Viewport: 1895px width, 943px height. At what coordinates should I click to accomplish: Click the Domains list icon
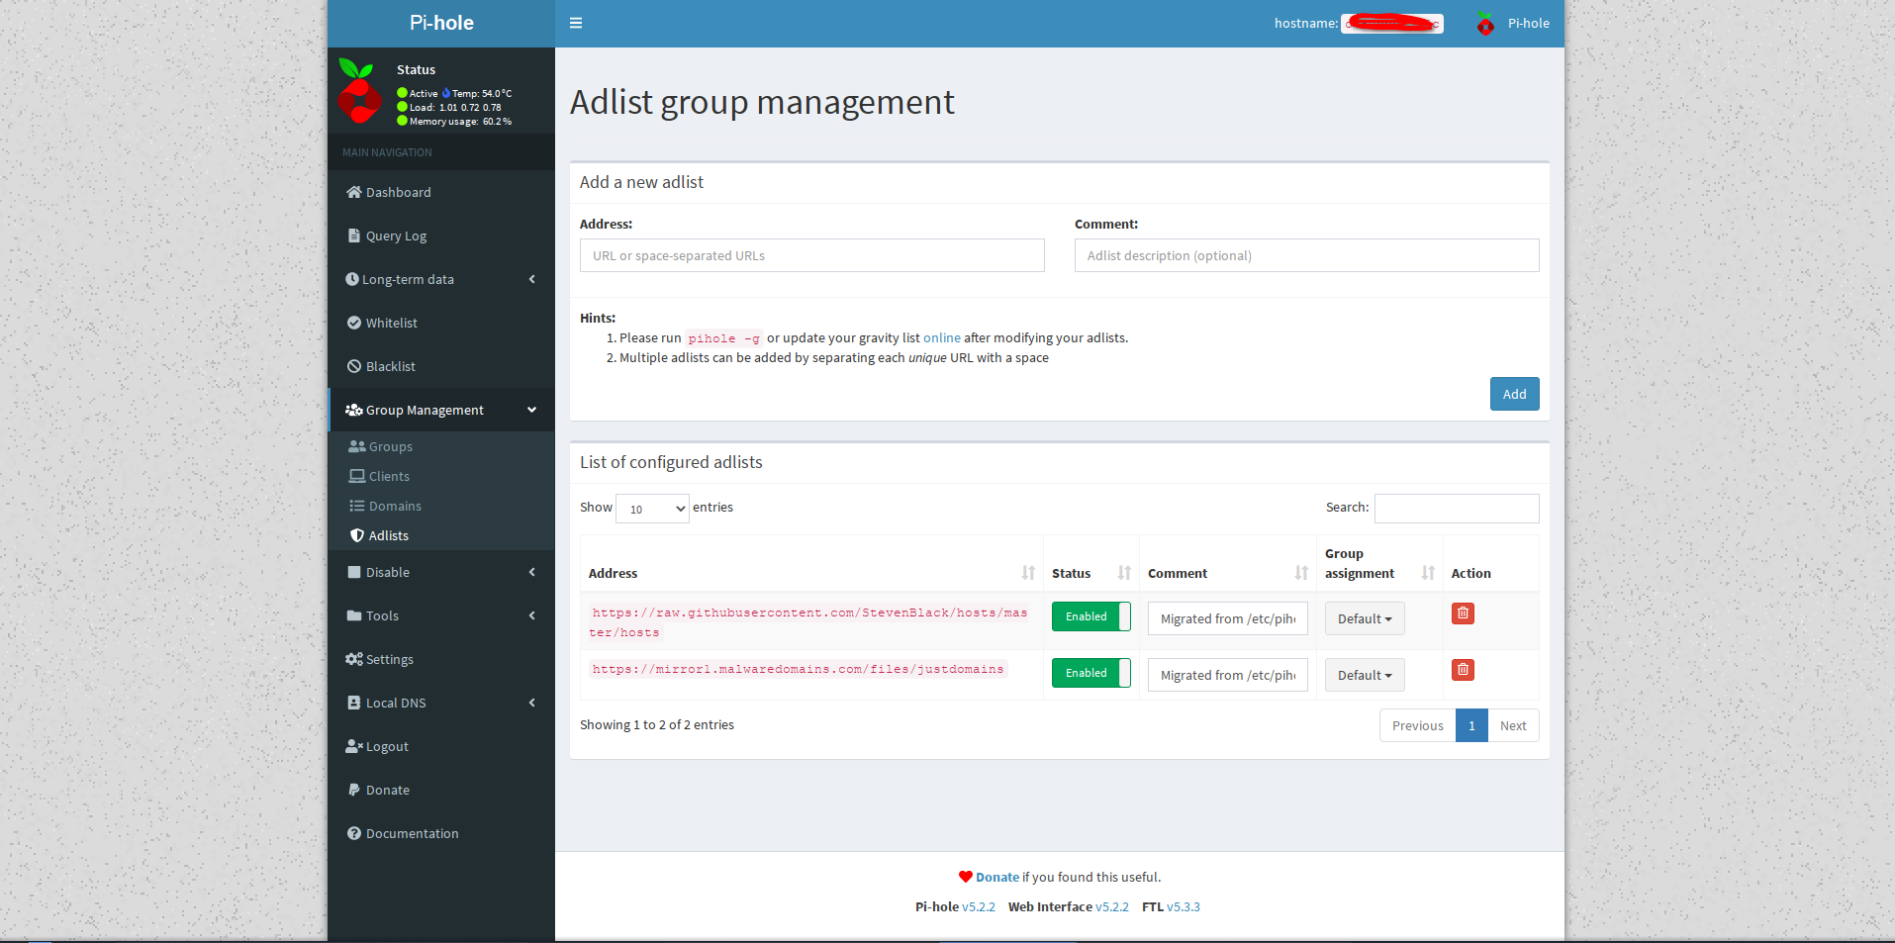(357, 506)
